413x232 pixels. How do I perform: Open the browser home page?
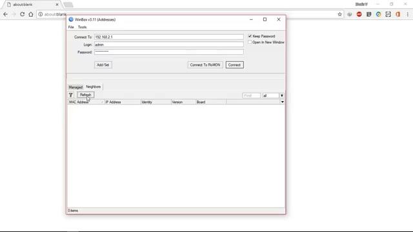pos(31,14)
